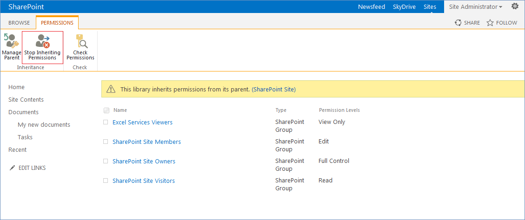Click the Type column header
This screenshot has height=220, width=525.
[x=281, y=110]
